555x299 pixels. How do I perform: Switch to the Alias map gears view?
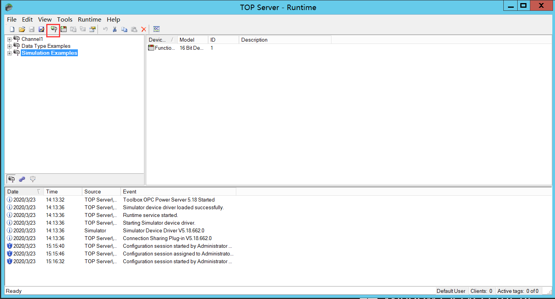tap(22, 179)
